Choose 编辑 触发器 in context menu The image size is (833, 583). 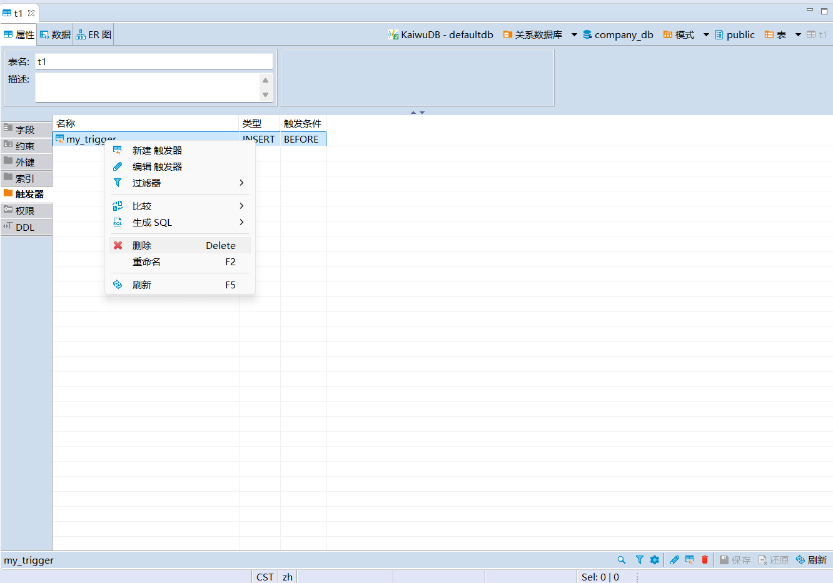[x=157, y=167]
